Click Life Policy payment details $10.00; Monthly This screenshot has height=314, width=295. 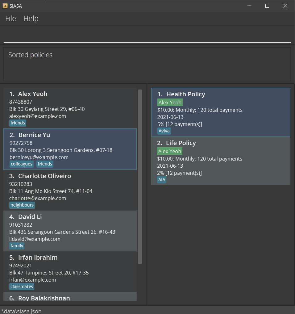[200, 159]
